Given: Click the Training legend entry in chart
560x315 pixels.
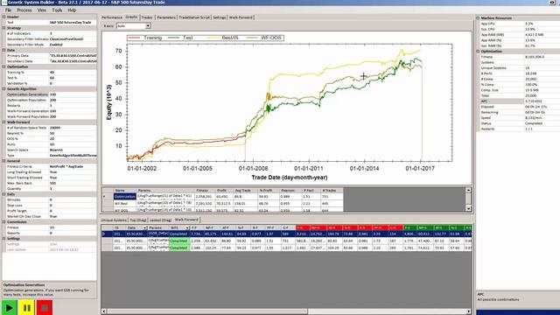Looking at the screenshot, I should coord(145,38).
